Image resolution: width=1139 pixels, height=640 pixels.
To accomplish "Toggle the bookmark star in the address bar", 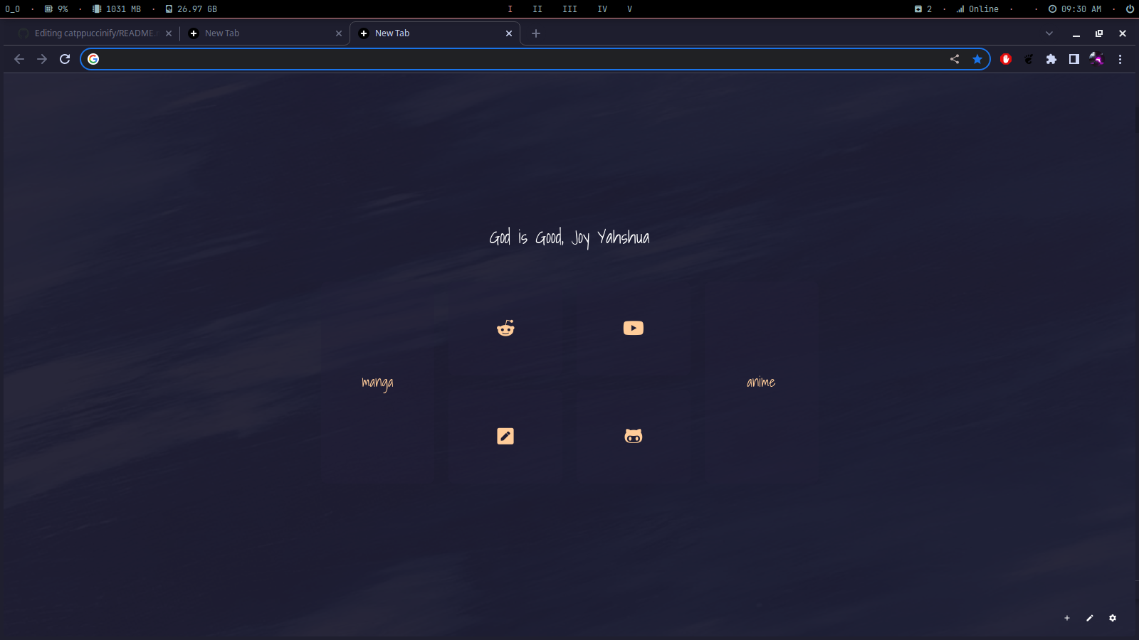I will coord(977,59).
